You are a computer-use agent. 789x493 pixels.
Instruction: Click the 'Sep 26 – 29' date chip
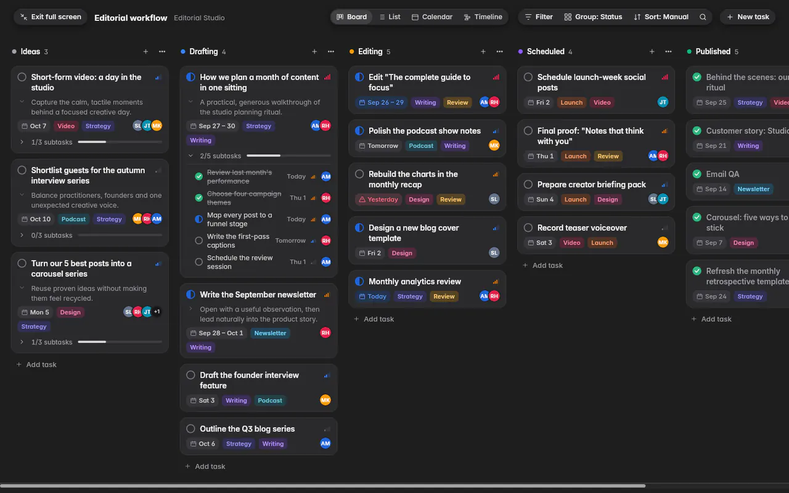pos(381,102)
